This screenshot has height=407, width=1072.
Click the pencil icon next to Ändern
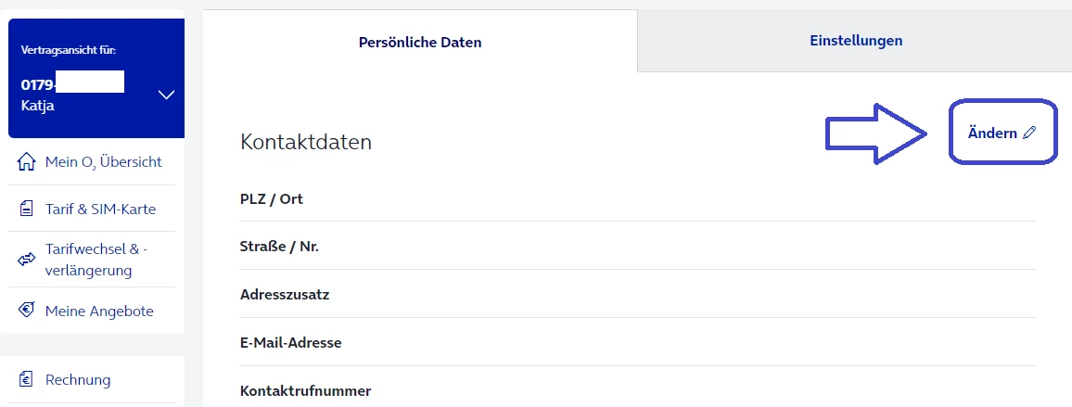[1028, 134]
